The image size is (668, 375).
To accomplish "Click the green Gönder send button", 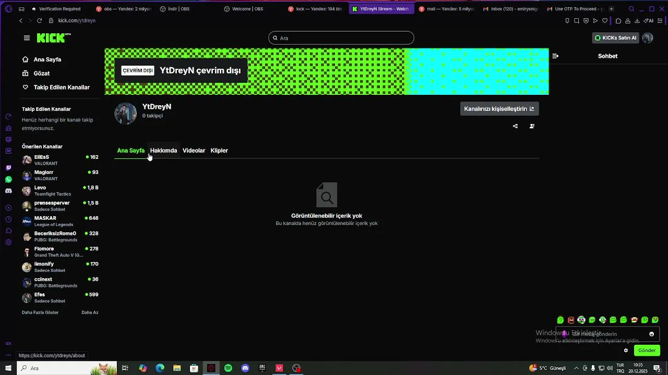I will [647, 351].
